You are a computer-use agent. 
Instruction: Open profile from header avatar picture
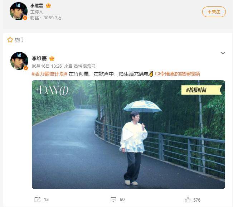[x=18, y=11]
